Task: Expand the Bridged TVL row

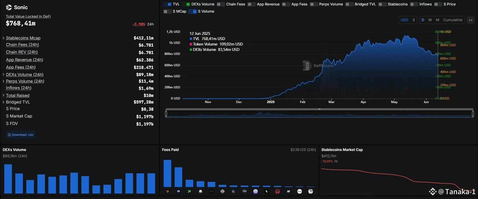Action: (3, 102)
